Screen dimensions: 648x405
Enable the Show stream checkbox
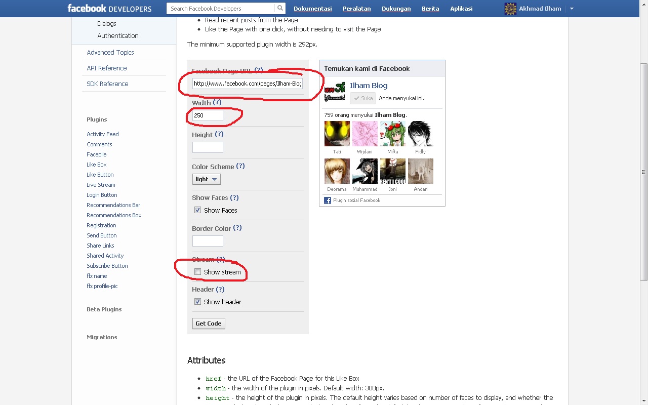pyautogui.click(x=197, y=272)
